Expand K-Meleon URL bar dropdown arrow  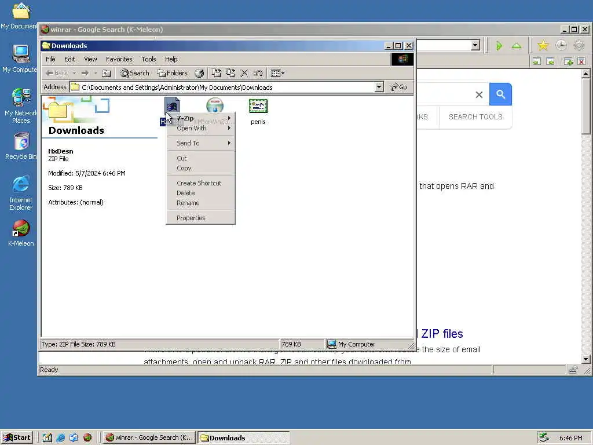click(475, 45)
